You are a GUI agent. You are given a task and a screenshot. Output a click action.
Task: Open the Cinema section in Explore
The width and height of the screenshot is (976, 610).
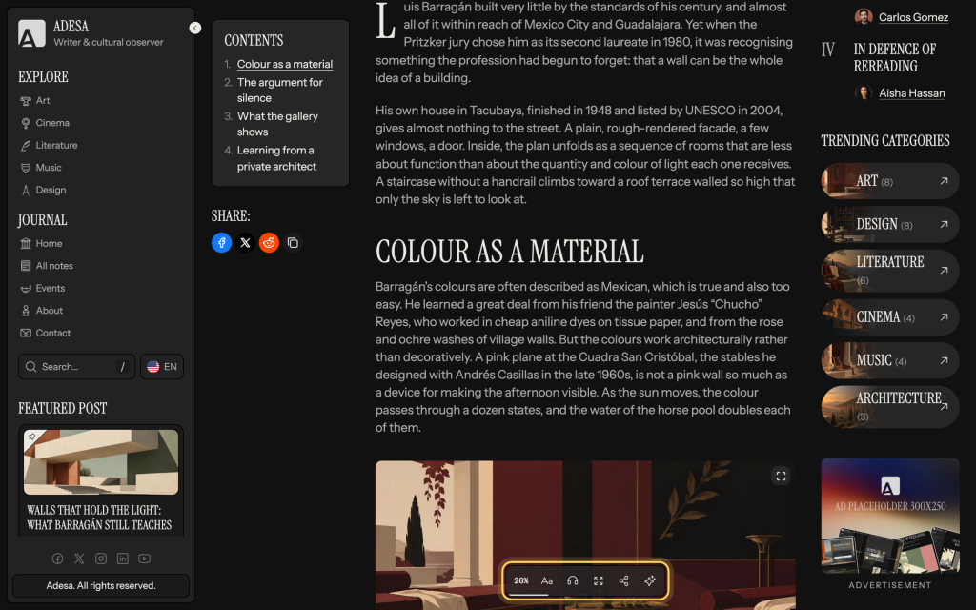(x=44, y=123)
